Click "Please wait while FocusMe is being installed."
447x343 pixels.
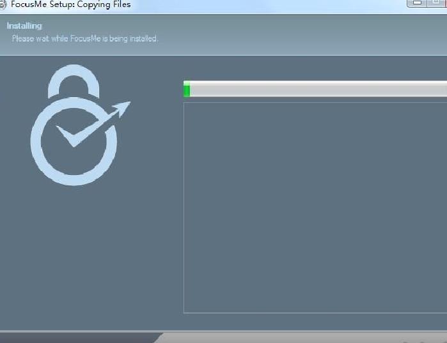click(x=85, y=39)
